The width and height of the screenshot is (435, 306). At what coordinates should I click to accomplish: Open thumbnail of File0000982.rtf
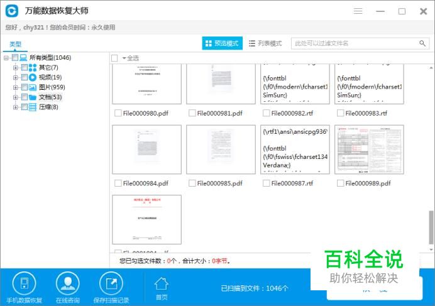click(x=295, y=84)
